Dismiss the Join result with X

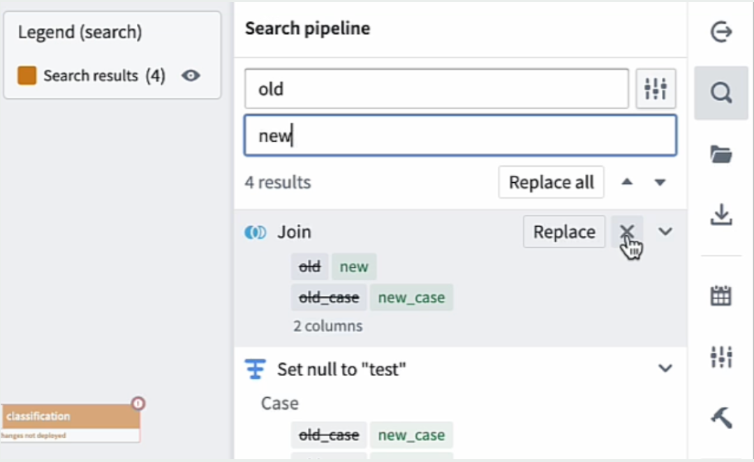626,232
